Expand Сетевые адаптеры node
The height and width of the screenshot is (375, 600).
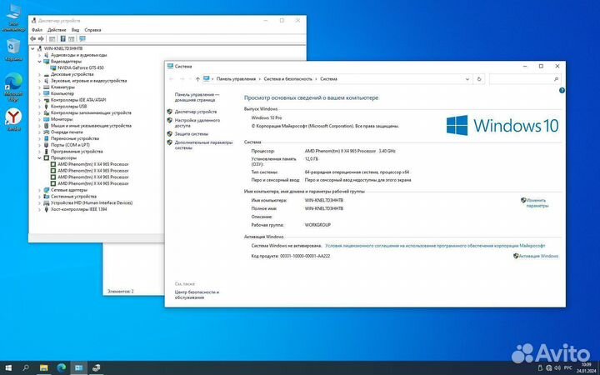click(39, 190)
